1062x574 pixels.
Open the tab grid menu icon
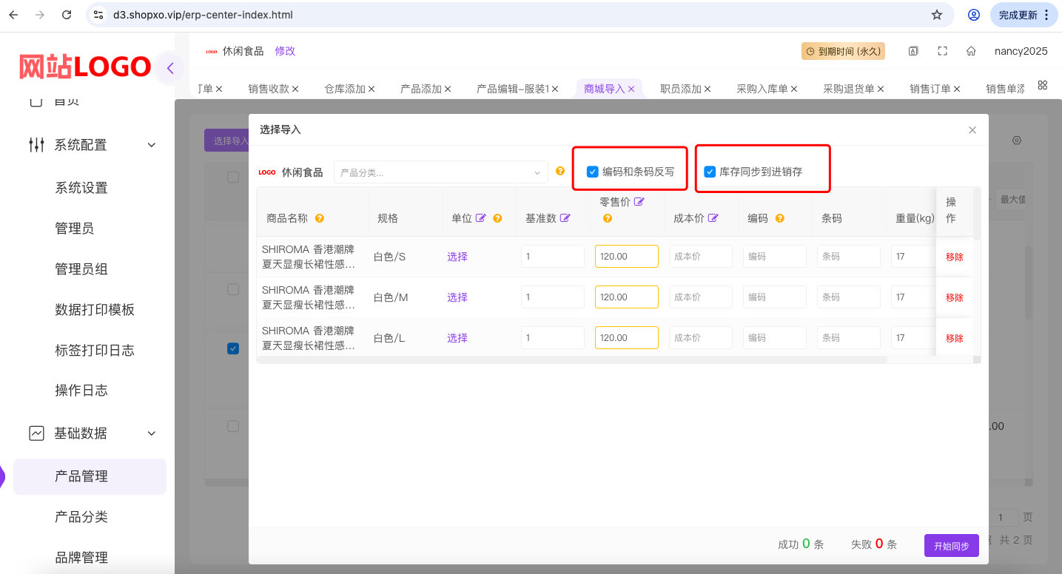coord(1043,85)
